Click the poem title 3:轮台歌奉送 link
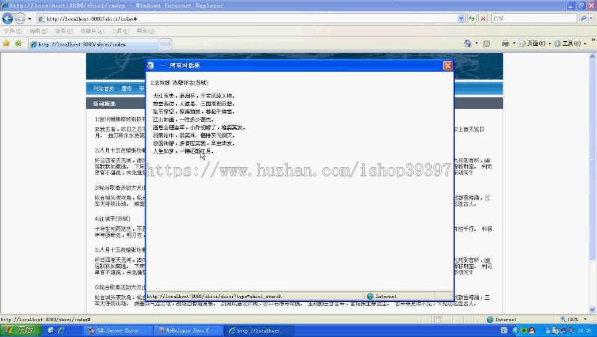The height and width of the screenshot is (337, 597). click(120, 188)
